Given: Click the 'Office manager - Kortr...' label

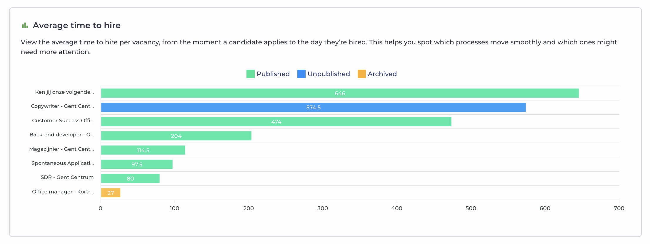Looking at the screenshot, I should point(63,192).
